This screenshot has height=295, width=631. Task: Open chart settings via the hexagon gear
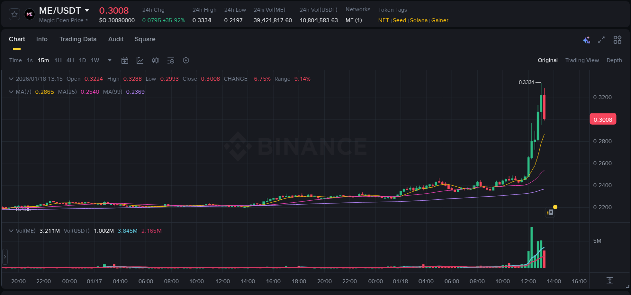pyautogui.click(x=186, y=60)
